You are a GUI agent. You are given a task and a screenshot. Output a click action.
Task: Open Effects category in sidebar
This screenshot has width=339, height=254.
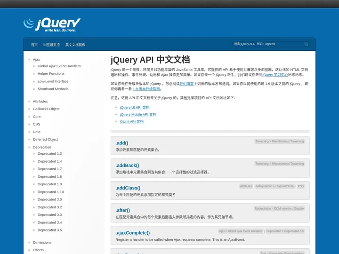point(38,250)
